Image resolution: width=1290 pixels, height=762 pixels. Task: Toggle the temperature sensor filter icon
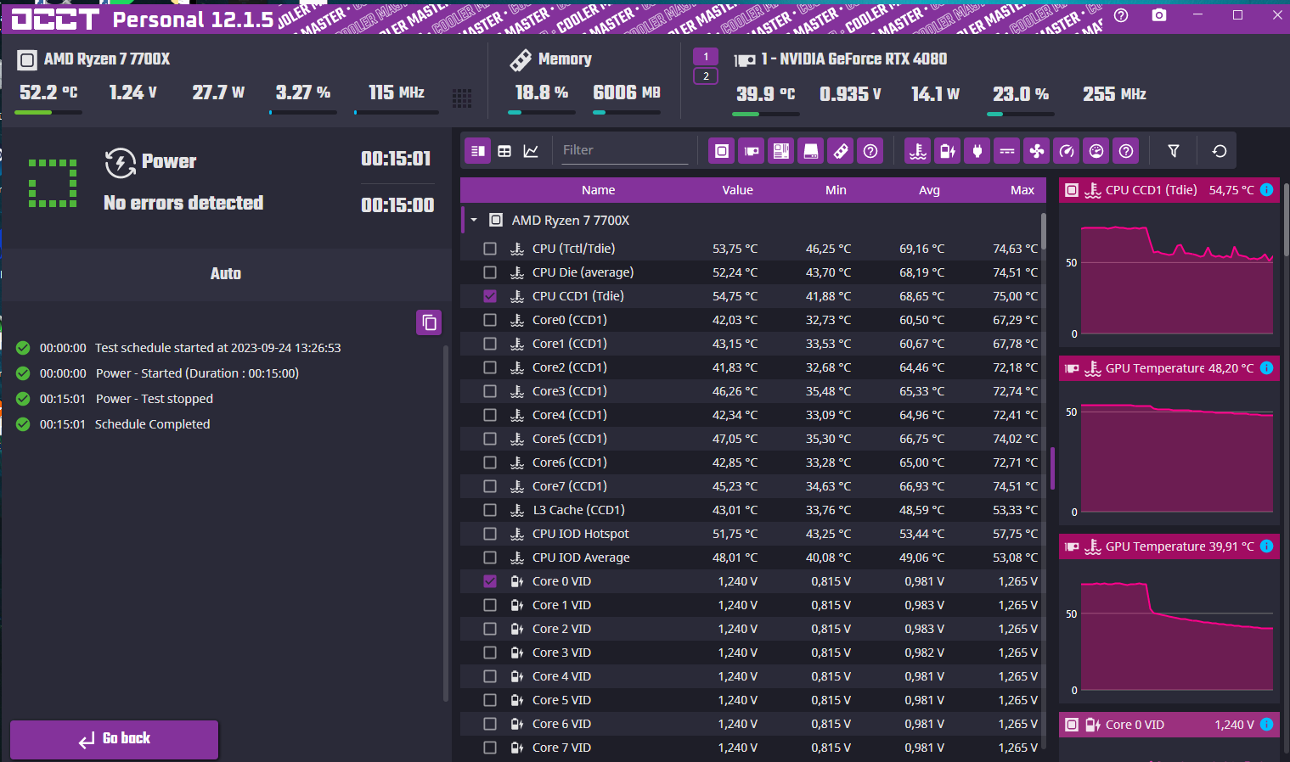[x=918, y=151]
